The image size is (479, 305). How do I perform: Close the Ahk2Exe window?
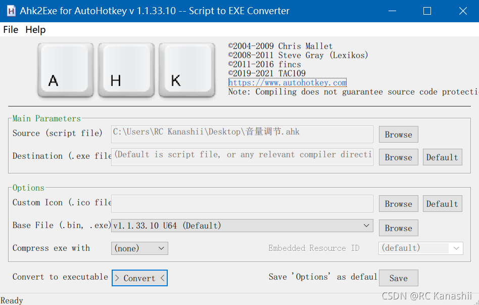463,11
